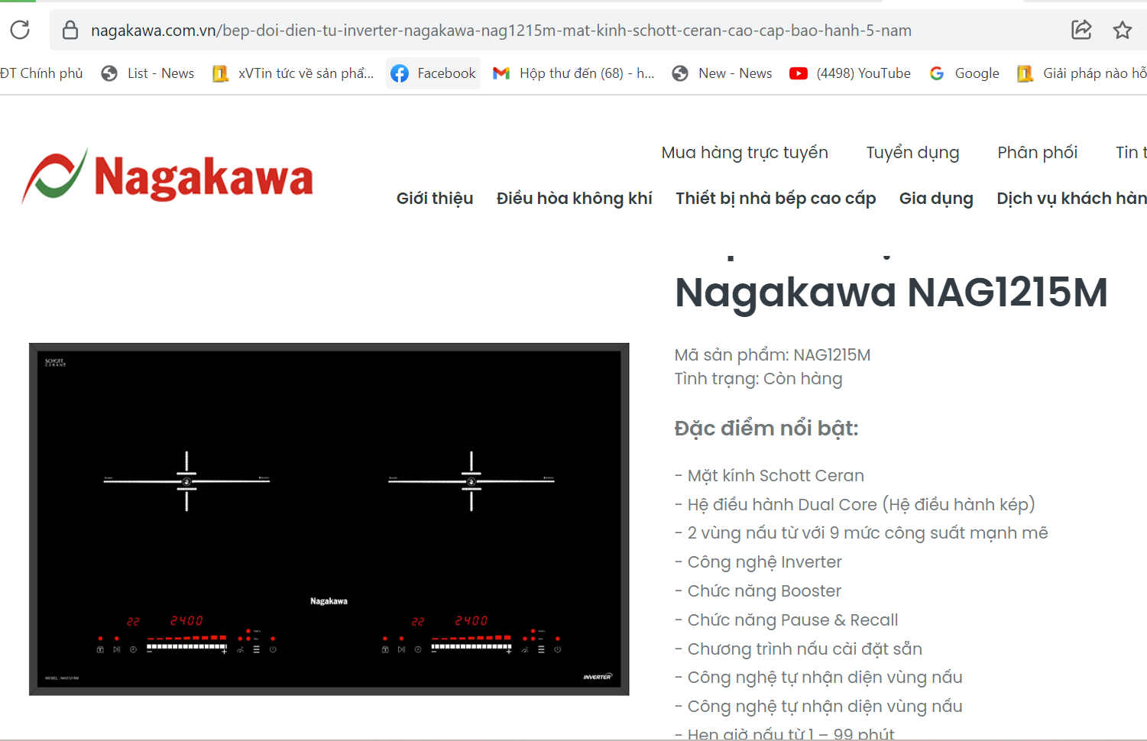Click the address bar URL

click(x=501, y=31)
